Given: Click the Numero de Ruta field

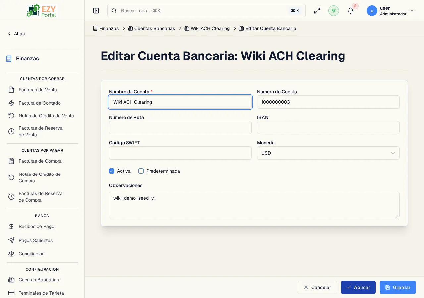Looking at the screenshot, I should coord(180,127).
